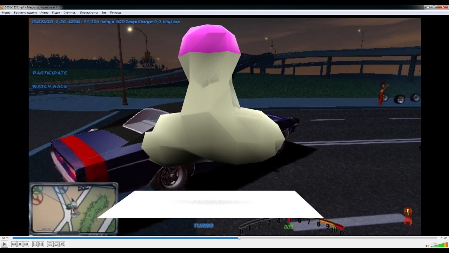Screen dimensions: 449x253
Task: Jump to the previous media track
Action: 14,244
